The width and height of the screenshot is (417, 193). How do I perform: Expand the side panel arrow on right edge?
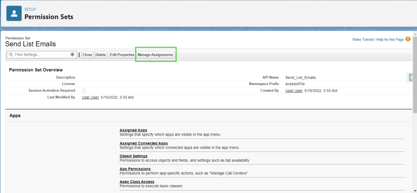[x=411, y=77]
